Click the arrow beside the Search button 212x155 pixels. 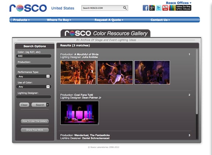tap(48, 105)
